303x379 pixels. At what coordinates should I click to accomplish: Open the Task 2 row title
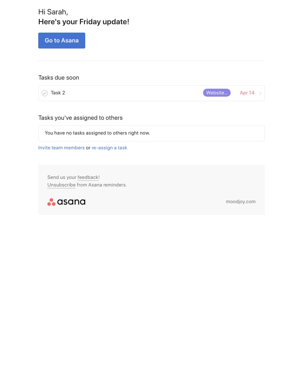pos(58,93)
